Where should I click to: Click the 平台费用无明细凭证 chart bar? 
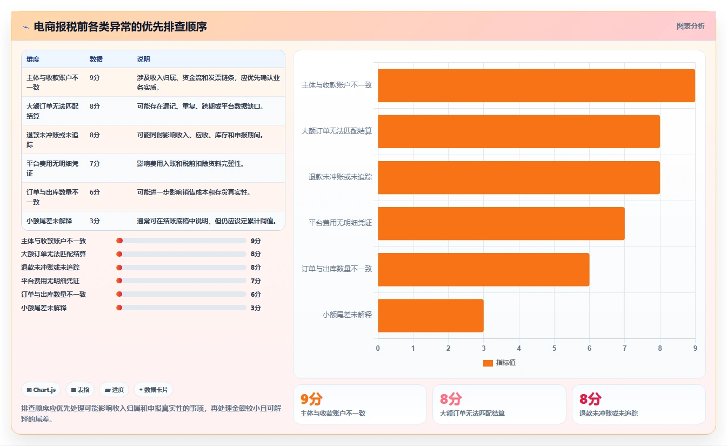(x=501, y=223)
